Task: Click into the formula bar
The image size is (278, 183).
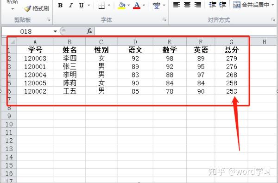Action: (x=186, y=31)
